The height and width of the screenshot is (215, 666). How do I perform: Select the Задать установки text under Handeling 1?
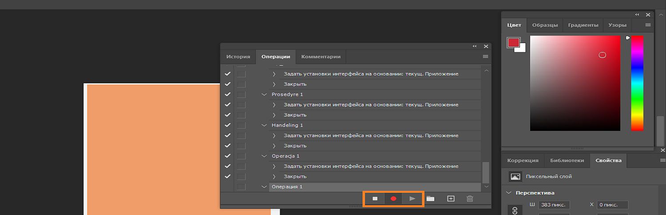tap(371, 135)
